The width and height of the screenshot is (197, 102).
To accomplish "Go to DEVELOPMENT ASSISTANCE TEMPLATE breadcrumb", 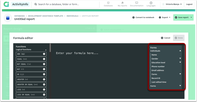I will coord(45,16).
